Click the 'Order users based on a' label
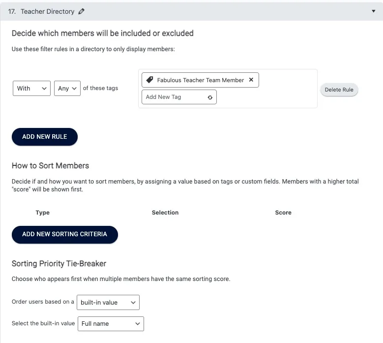Screen dimensions: 383x343 [x=43, y=302]
